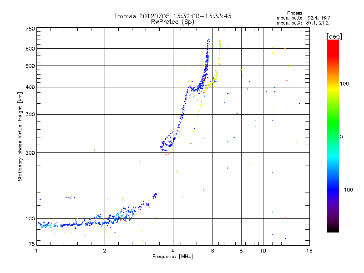The height and width of the screenshot is (273, 364).
Task: Click the y-axis tick label '300'
Action: tap(30, 115)
